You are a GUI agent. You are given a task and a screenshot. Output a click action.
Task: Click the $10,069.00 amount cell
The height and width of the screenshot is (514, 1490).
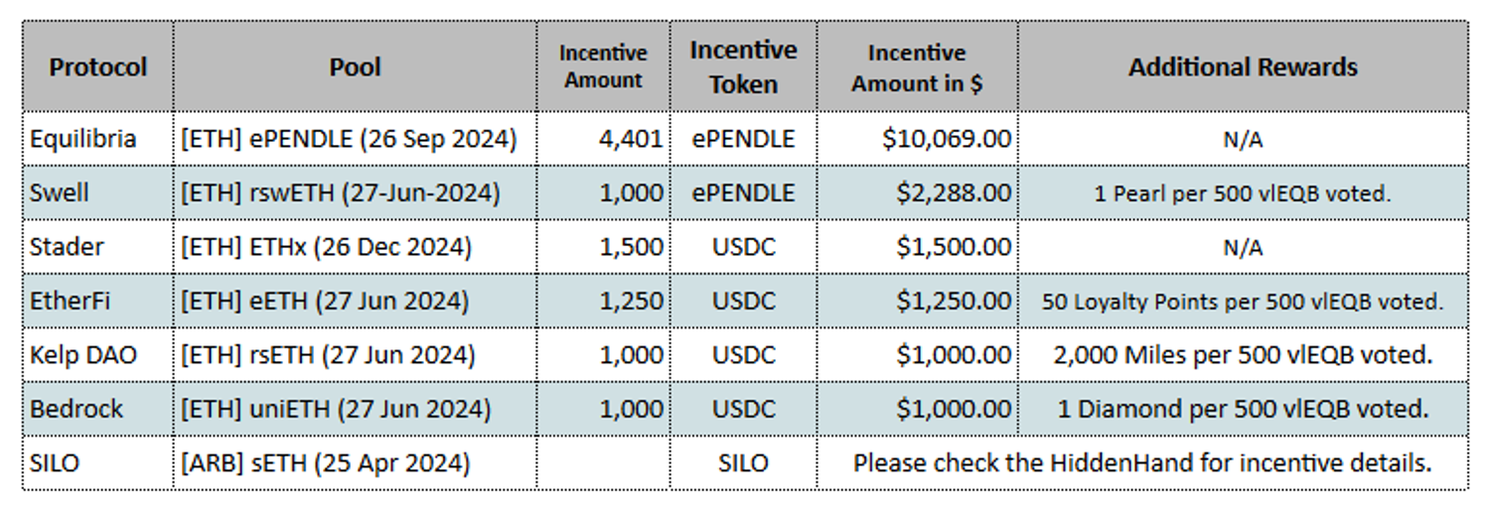click(x=946, y=139)
